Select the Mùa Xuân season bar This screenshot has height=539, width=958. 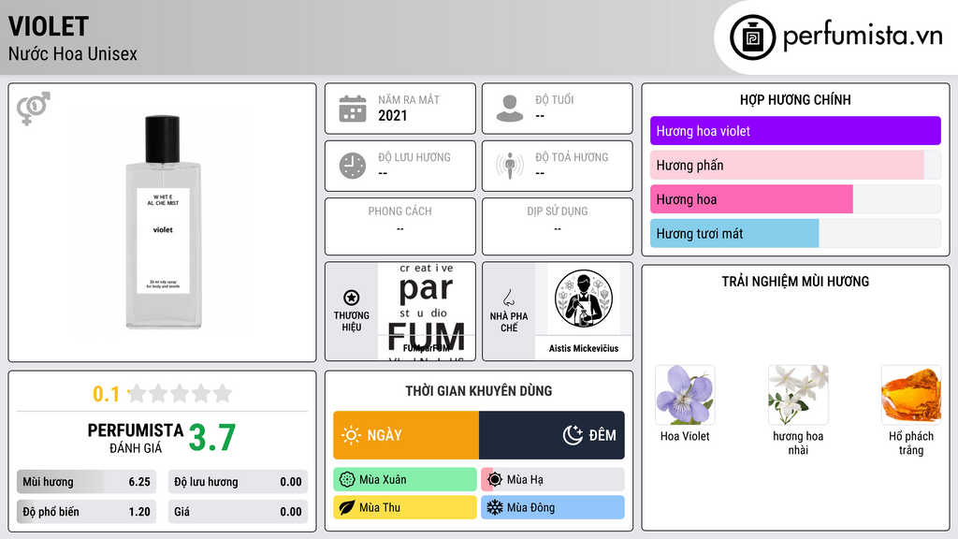click(x=405, y=480)
